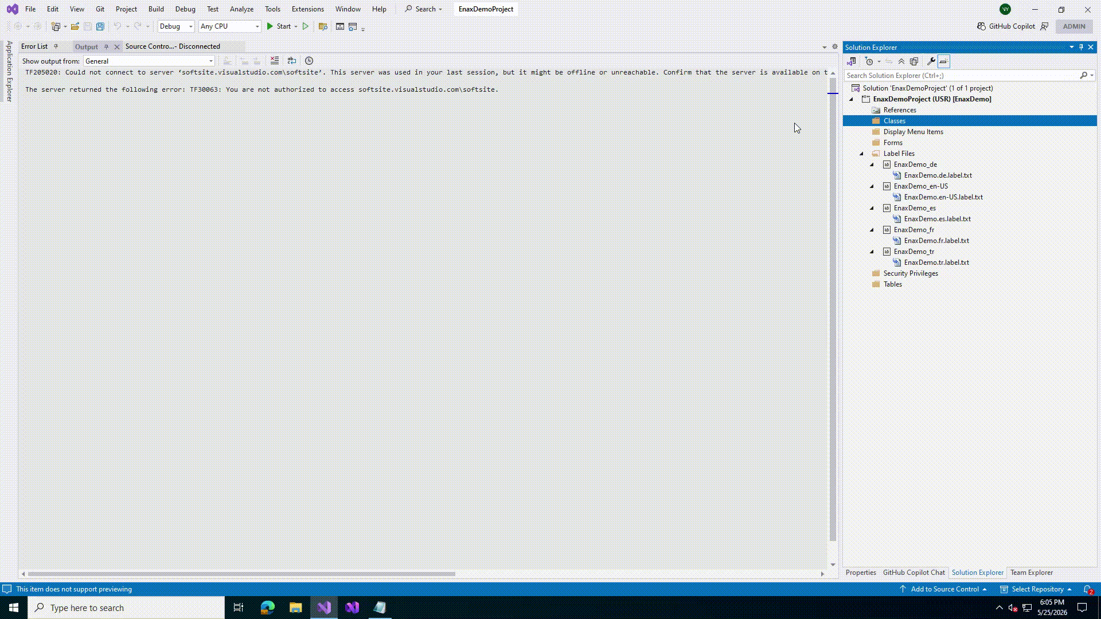This screenshot has width=1101, height=619.
Task: Start debugging with the green Start button
Action: [279, 26]
